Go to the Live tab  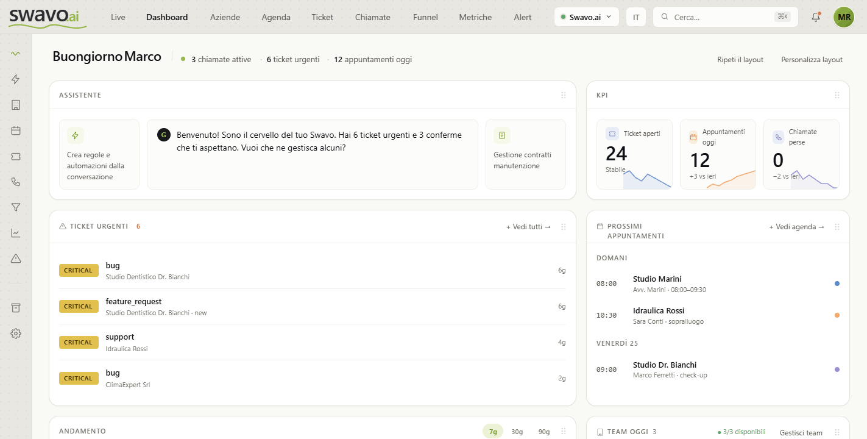(x=118, y=17)
